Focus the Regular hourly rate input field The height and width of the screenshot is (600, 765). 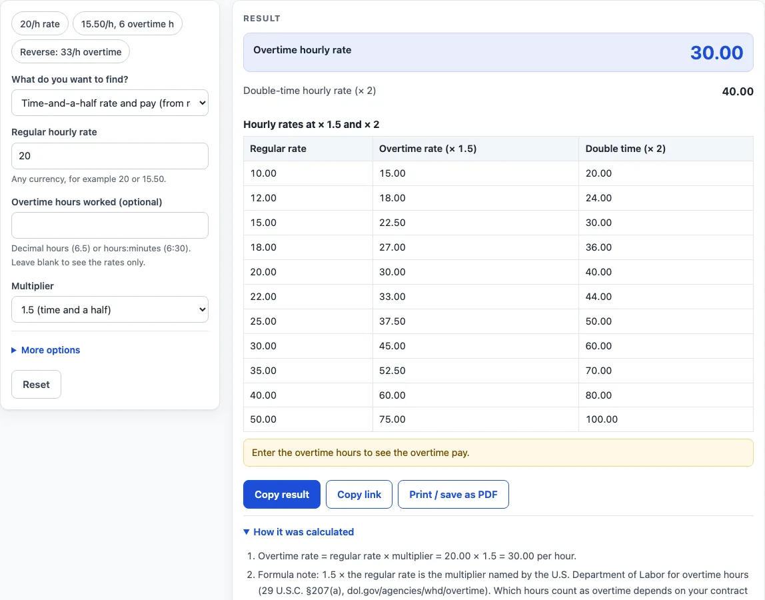click(x=110, y=156)
